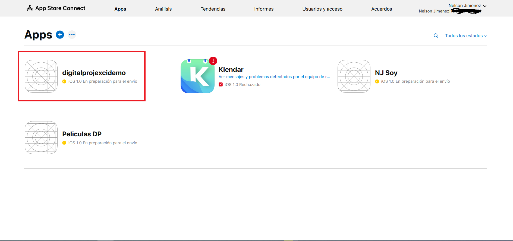Click the search magnifier icon
This screenshot has width=513, height=241.
(x=436, y=36)
